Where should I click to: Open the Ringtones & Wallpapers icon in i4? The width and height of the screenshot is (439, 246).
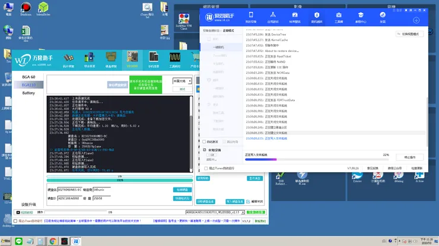295,17
